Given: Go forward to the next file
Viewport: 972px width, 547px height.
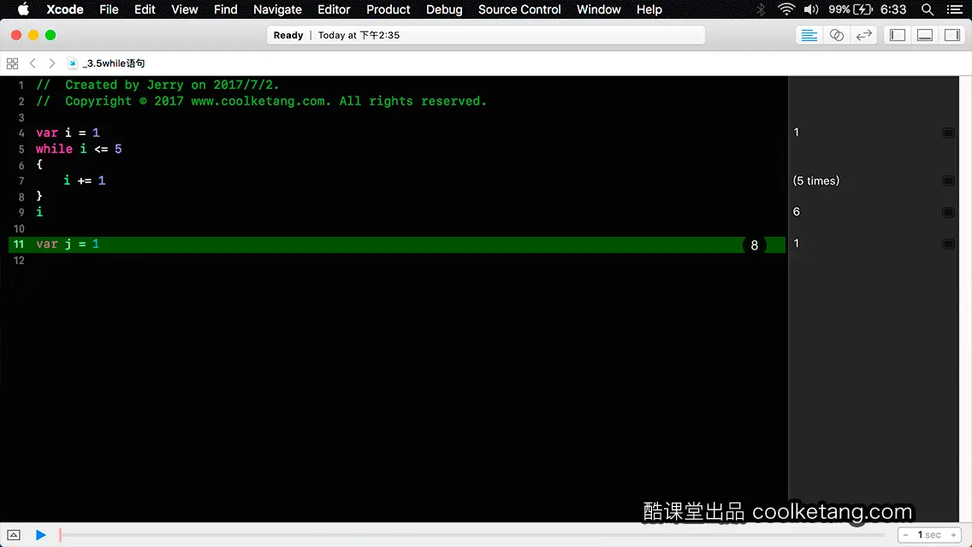Looking at the screenshot, I should (52, 63).
